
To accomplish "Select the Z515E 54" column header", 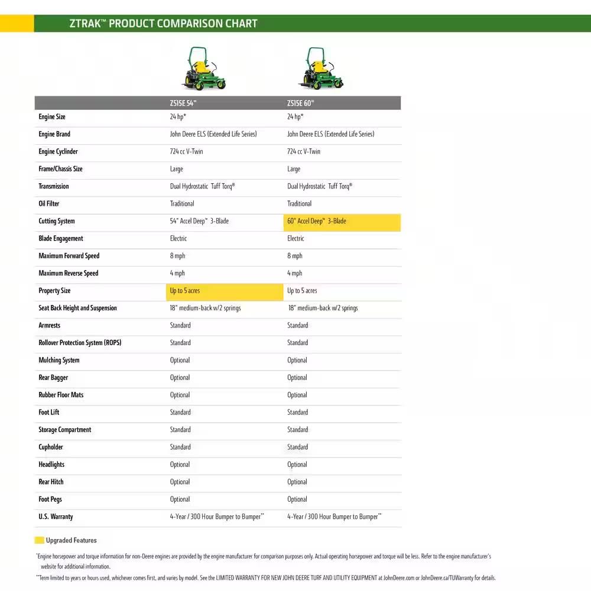I will point(183,102).
